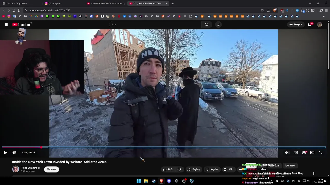This screenshot has height=185, width=330.
Task: Start voice search with the microphone icon
Action: 218,24
